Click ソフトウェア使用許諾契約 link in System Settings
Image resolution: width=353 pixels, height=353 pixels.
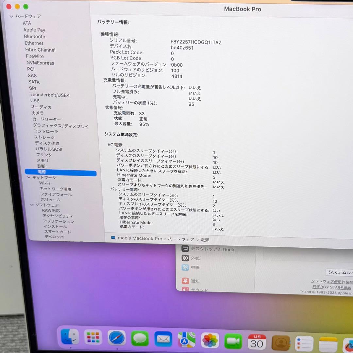(x=332, y=281)
